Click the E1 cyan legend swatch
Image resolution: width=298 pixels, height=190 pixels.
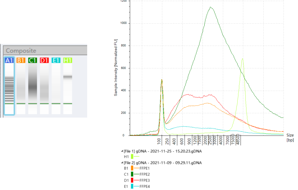coord(132,186)
